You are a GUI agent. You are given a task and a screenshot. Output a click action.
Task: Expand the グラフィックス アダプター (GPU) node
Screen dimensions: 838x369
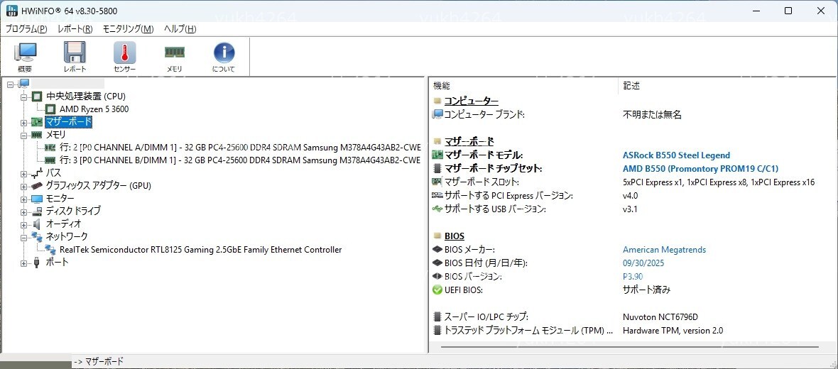pos(23,186)
